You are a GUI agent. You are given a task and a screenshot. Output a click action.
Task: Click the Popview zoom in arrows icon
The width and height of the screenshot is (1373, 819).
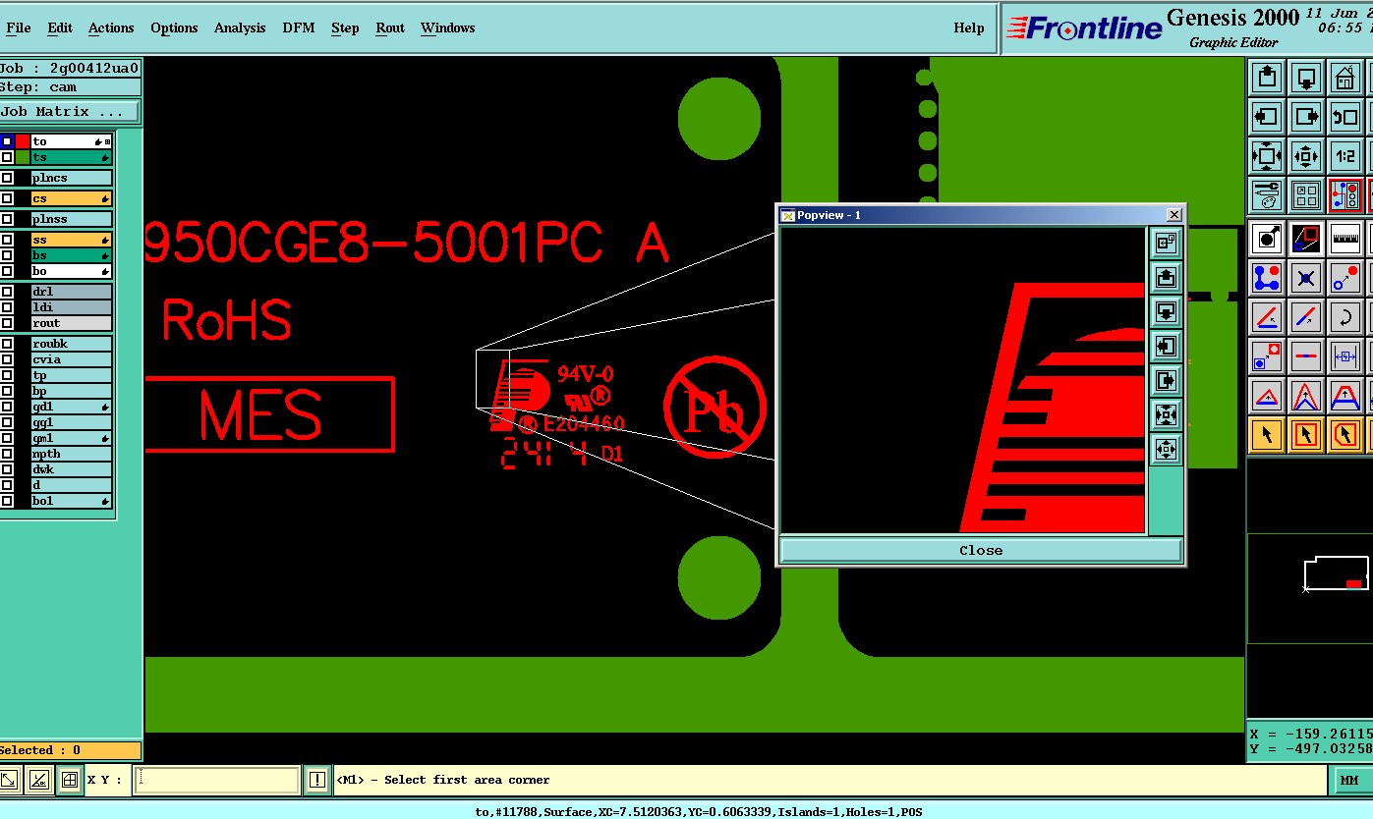[x=1166, y=415]
